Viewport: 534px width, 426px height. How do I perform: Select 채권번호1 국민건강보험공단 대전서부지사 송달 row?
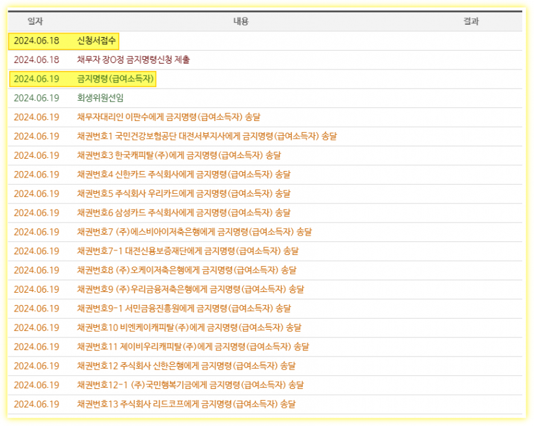click(206, 136)
